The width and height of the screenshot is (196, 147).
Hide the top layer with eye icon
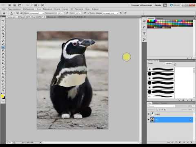149,114
